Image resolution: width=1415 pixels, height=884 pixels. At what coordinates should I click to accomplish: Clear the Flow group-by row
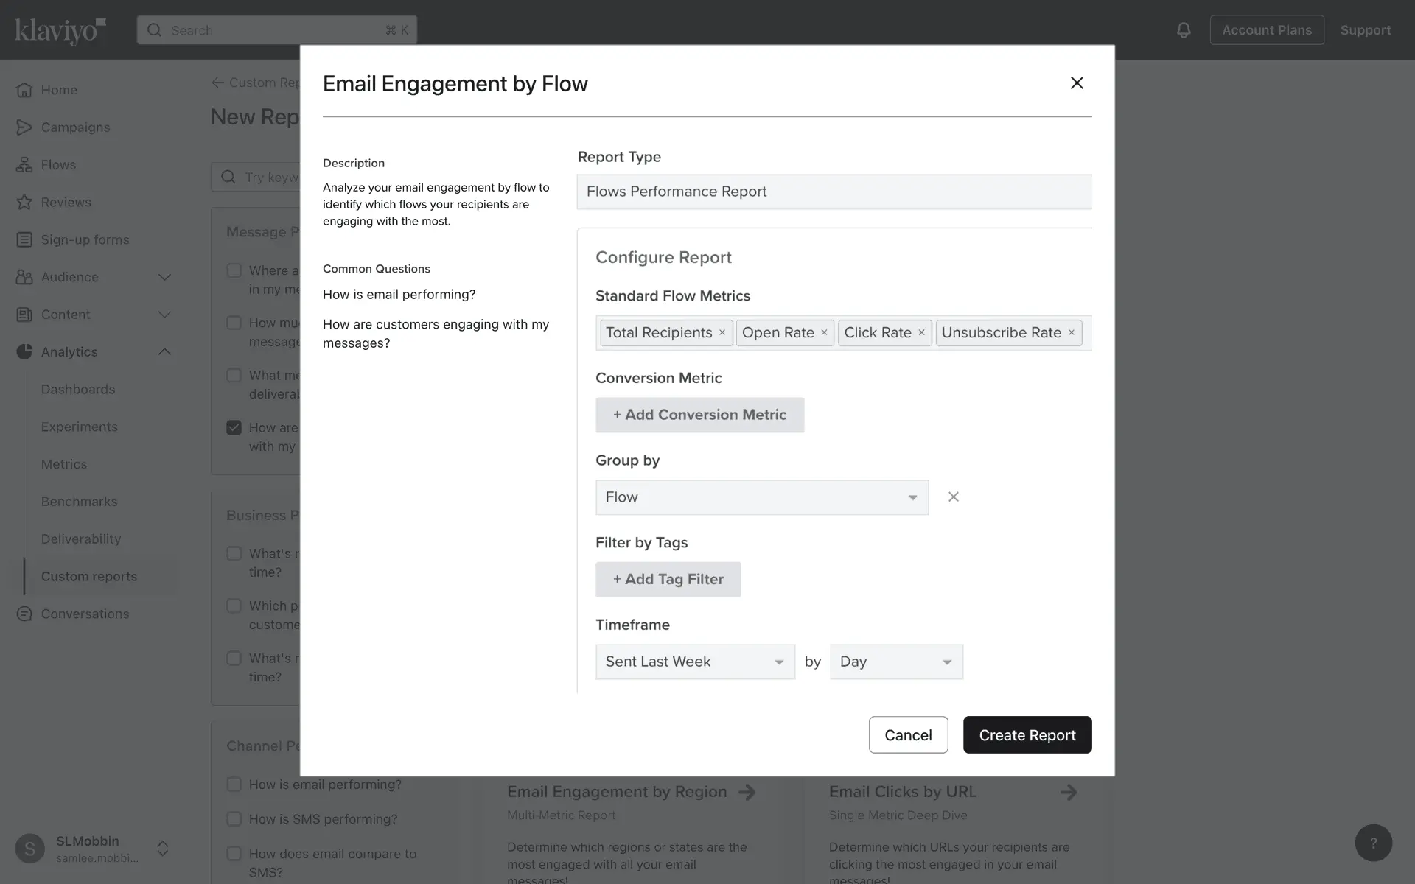coord(953,497)
